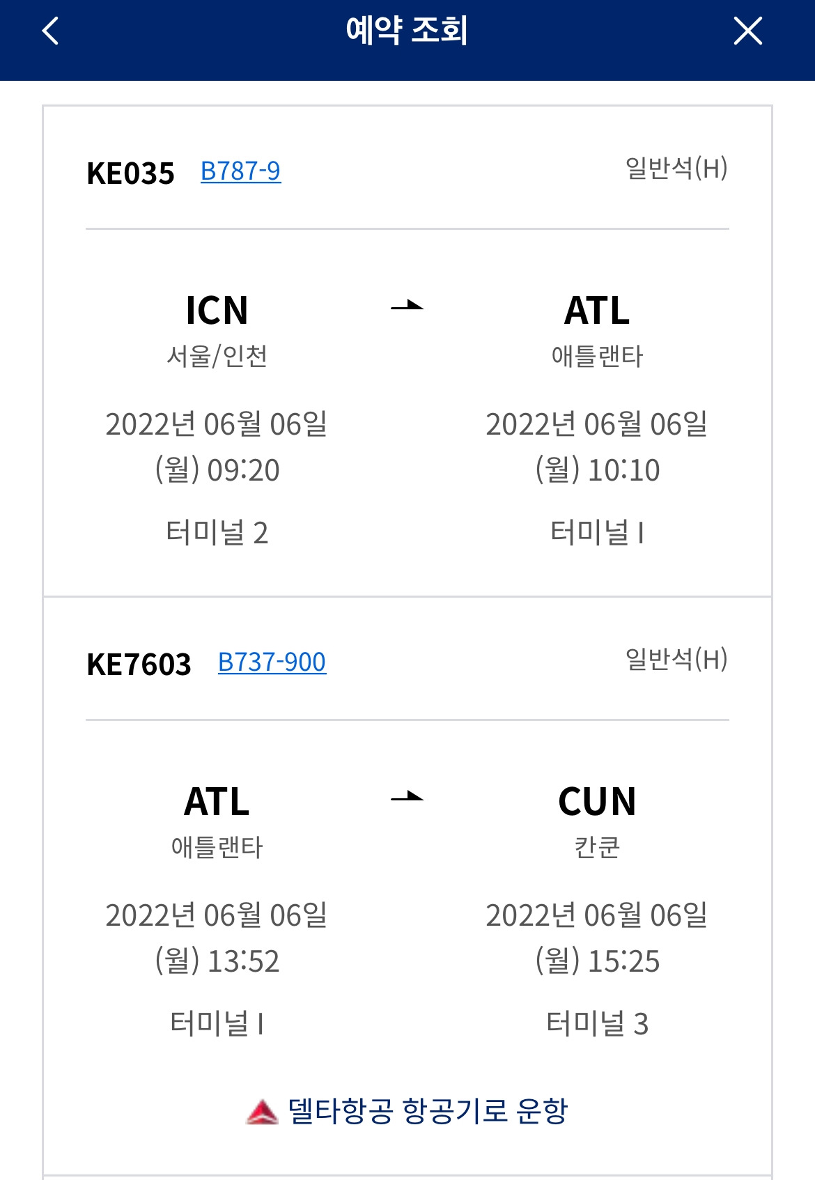This screenshot has width=815, height=1180.
Task: Select the 터미널 2 departure terminal text
Action: (217, 533)
